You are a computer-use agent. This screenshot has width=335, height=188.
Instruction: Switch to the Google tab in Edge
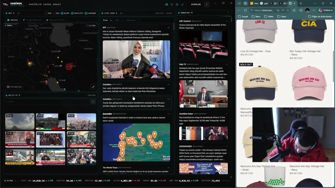(x=264, y=3)
